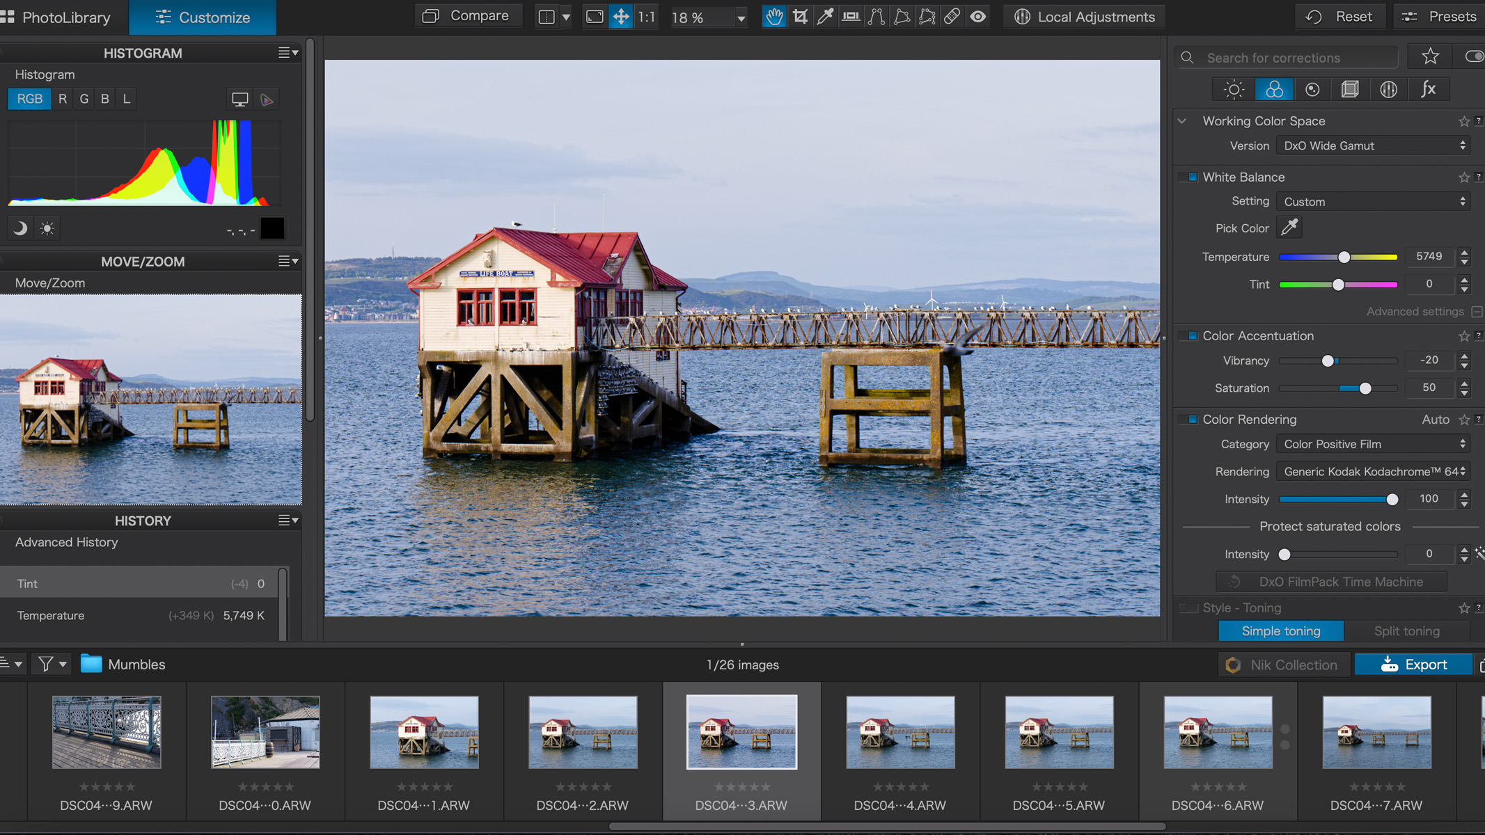Open the Category Color Positive Film dropdown
Viewport: 1485px width, 835px height.
pos(1374,444)
